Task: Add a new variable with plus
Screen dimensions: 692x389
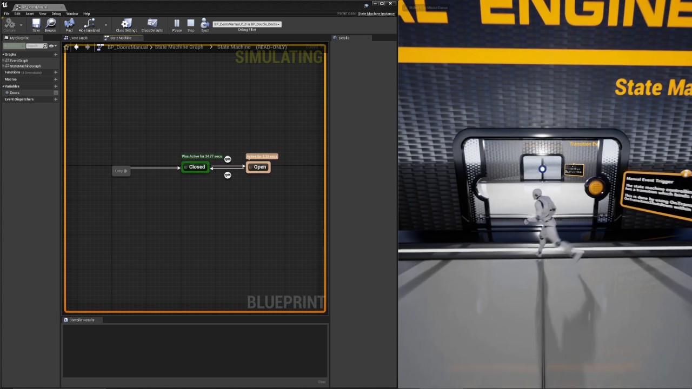Action: pos(55,86)
